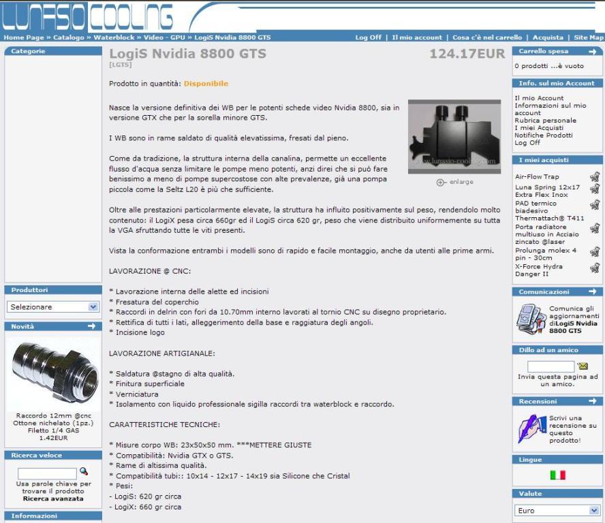Screen dimensions: 605x523
Task: Click the cart icon next to Prolunga molex 4 pin
Action: tap(595, 251)
